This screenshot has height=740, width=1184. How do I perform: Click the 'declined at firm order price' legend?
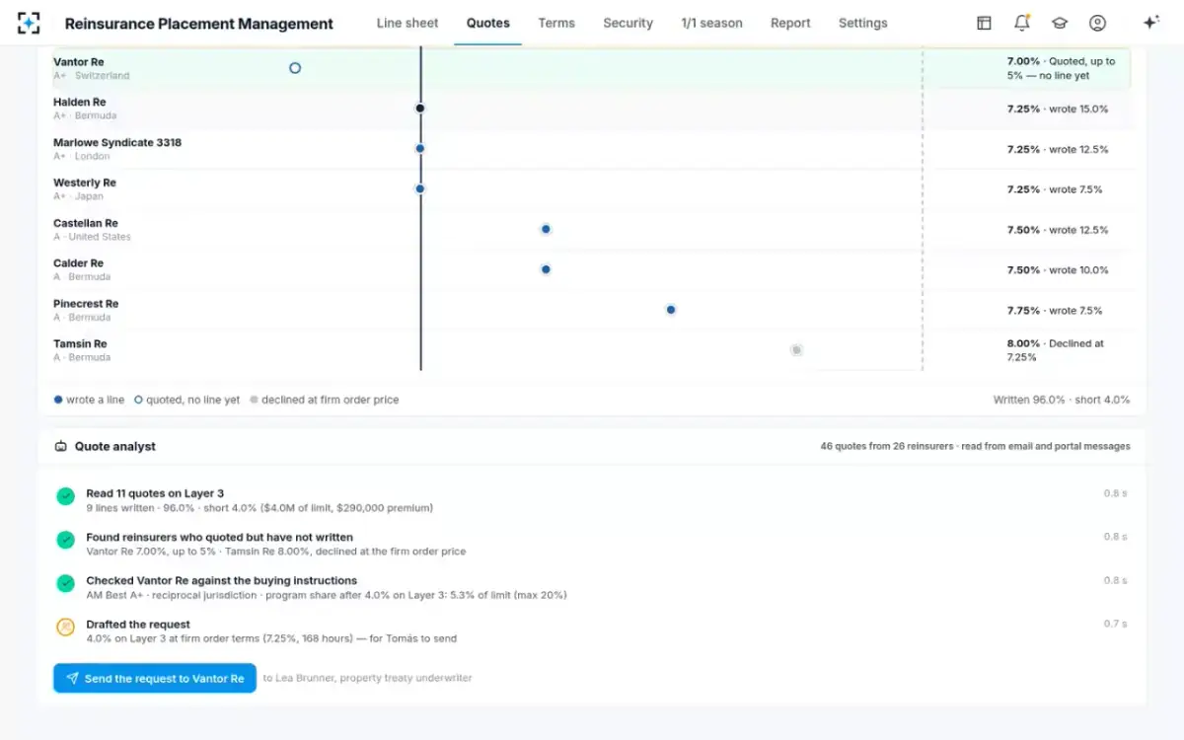click(x=325, y=400)
